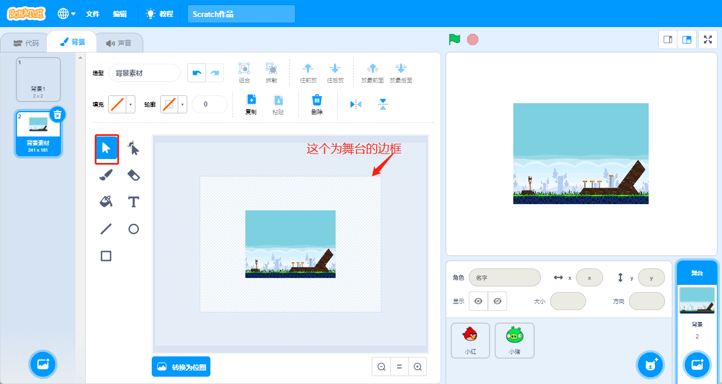
Task: Click the 方向 direction field
Action: [646, 301]
